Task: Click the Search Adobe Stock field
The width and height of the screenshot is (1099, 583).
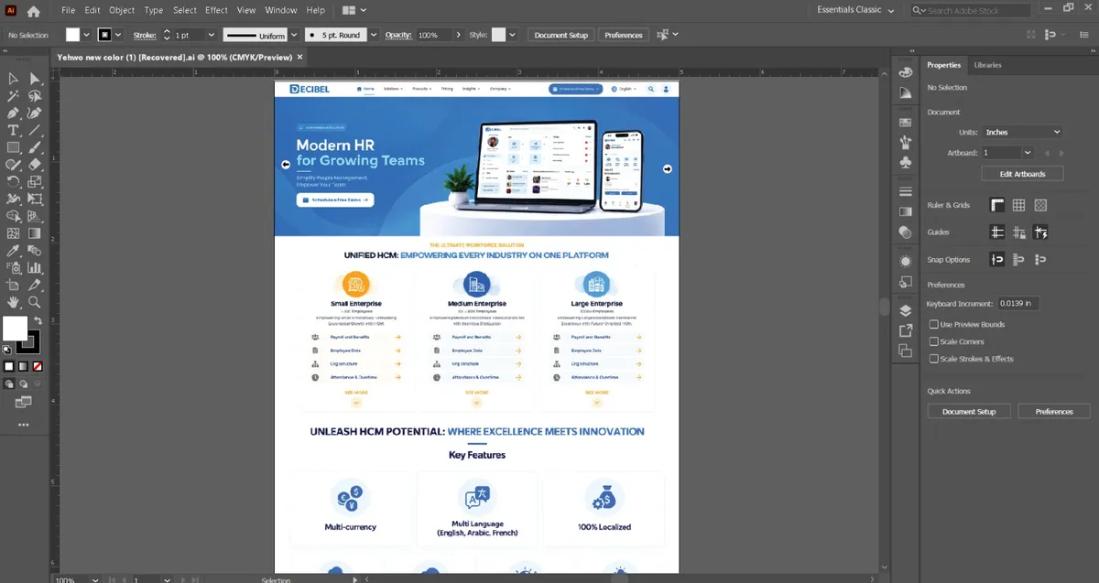Action: pos(971,10)
